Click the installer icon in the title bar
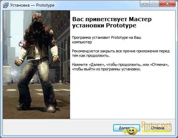The width and height of the screenshot is (178, 138). 6,5
